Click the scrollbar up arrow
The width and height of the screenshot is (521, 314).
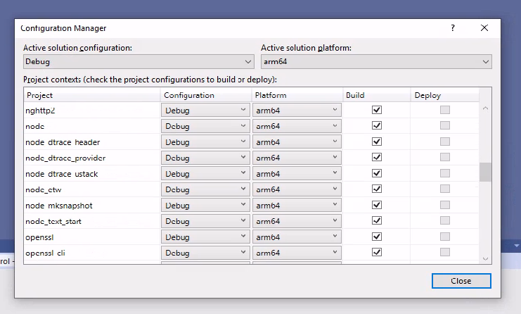485,108
